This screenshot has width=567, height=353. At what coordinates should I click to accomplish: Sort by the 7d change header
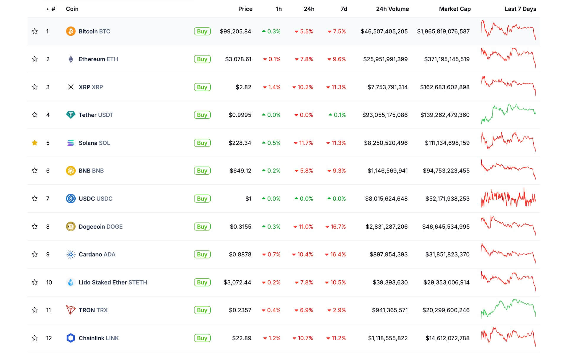coord(344,9)
